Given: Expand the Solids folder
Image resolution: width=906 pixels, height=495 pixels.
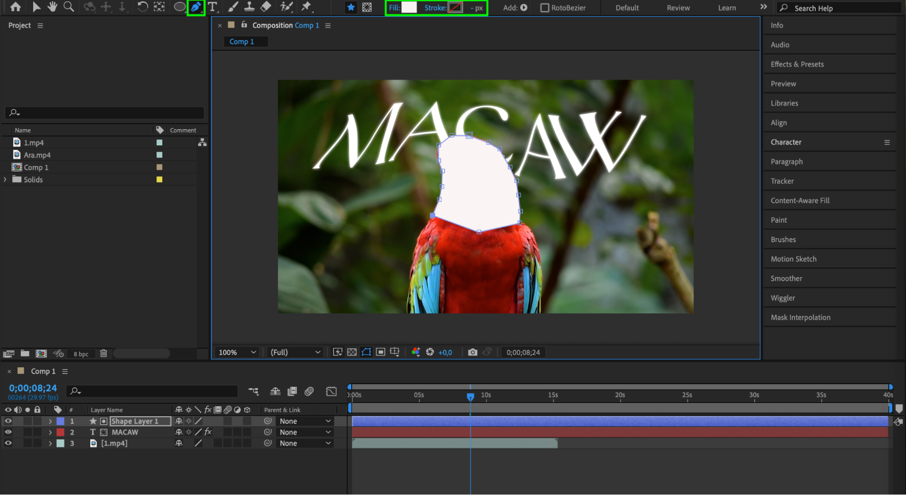Looking at the screenshot, I should point(5,179).
